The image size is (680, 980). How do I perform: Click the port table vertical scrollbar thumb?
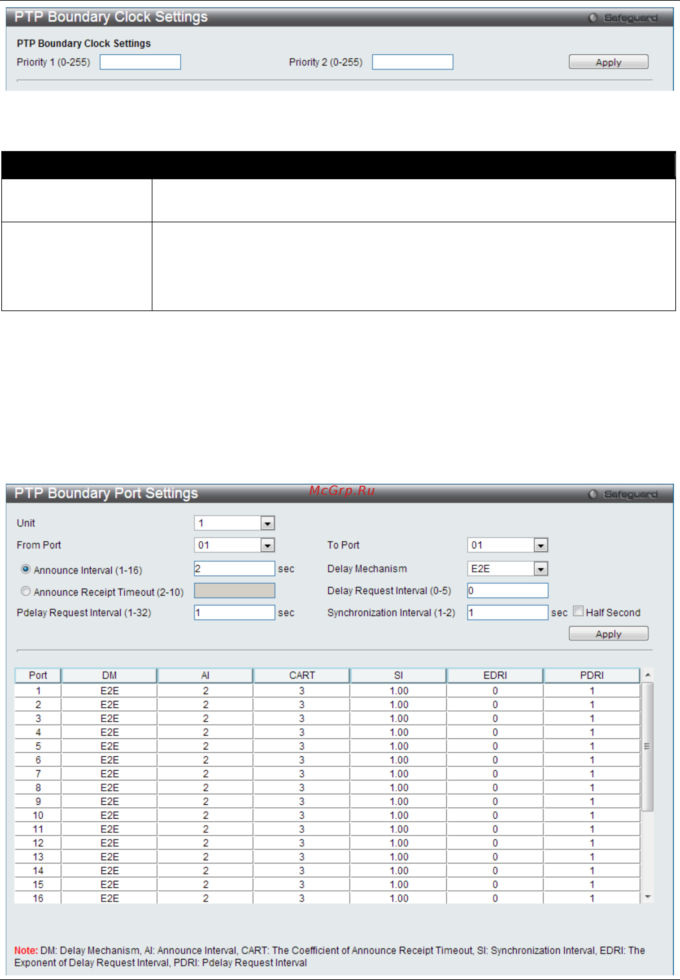pyautogui.click(x=648, y=747)
